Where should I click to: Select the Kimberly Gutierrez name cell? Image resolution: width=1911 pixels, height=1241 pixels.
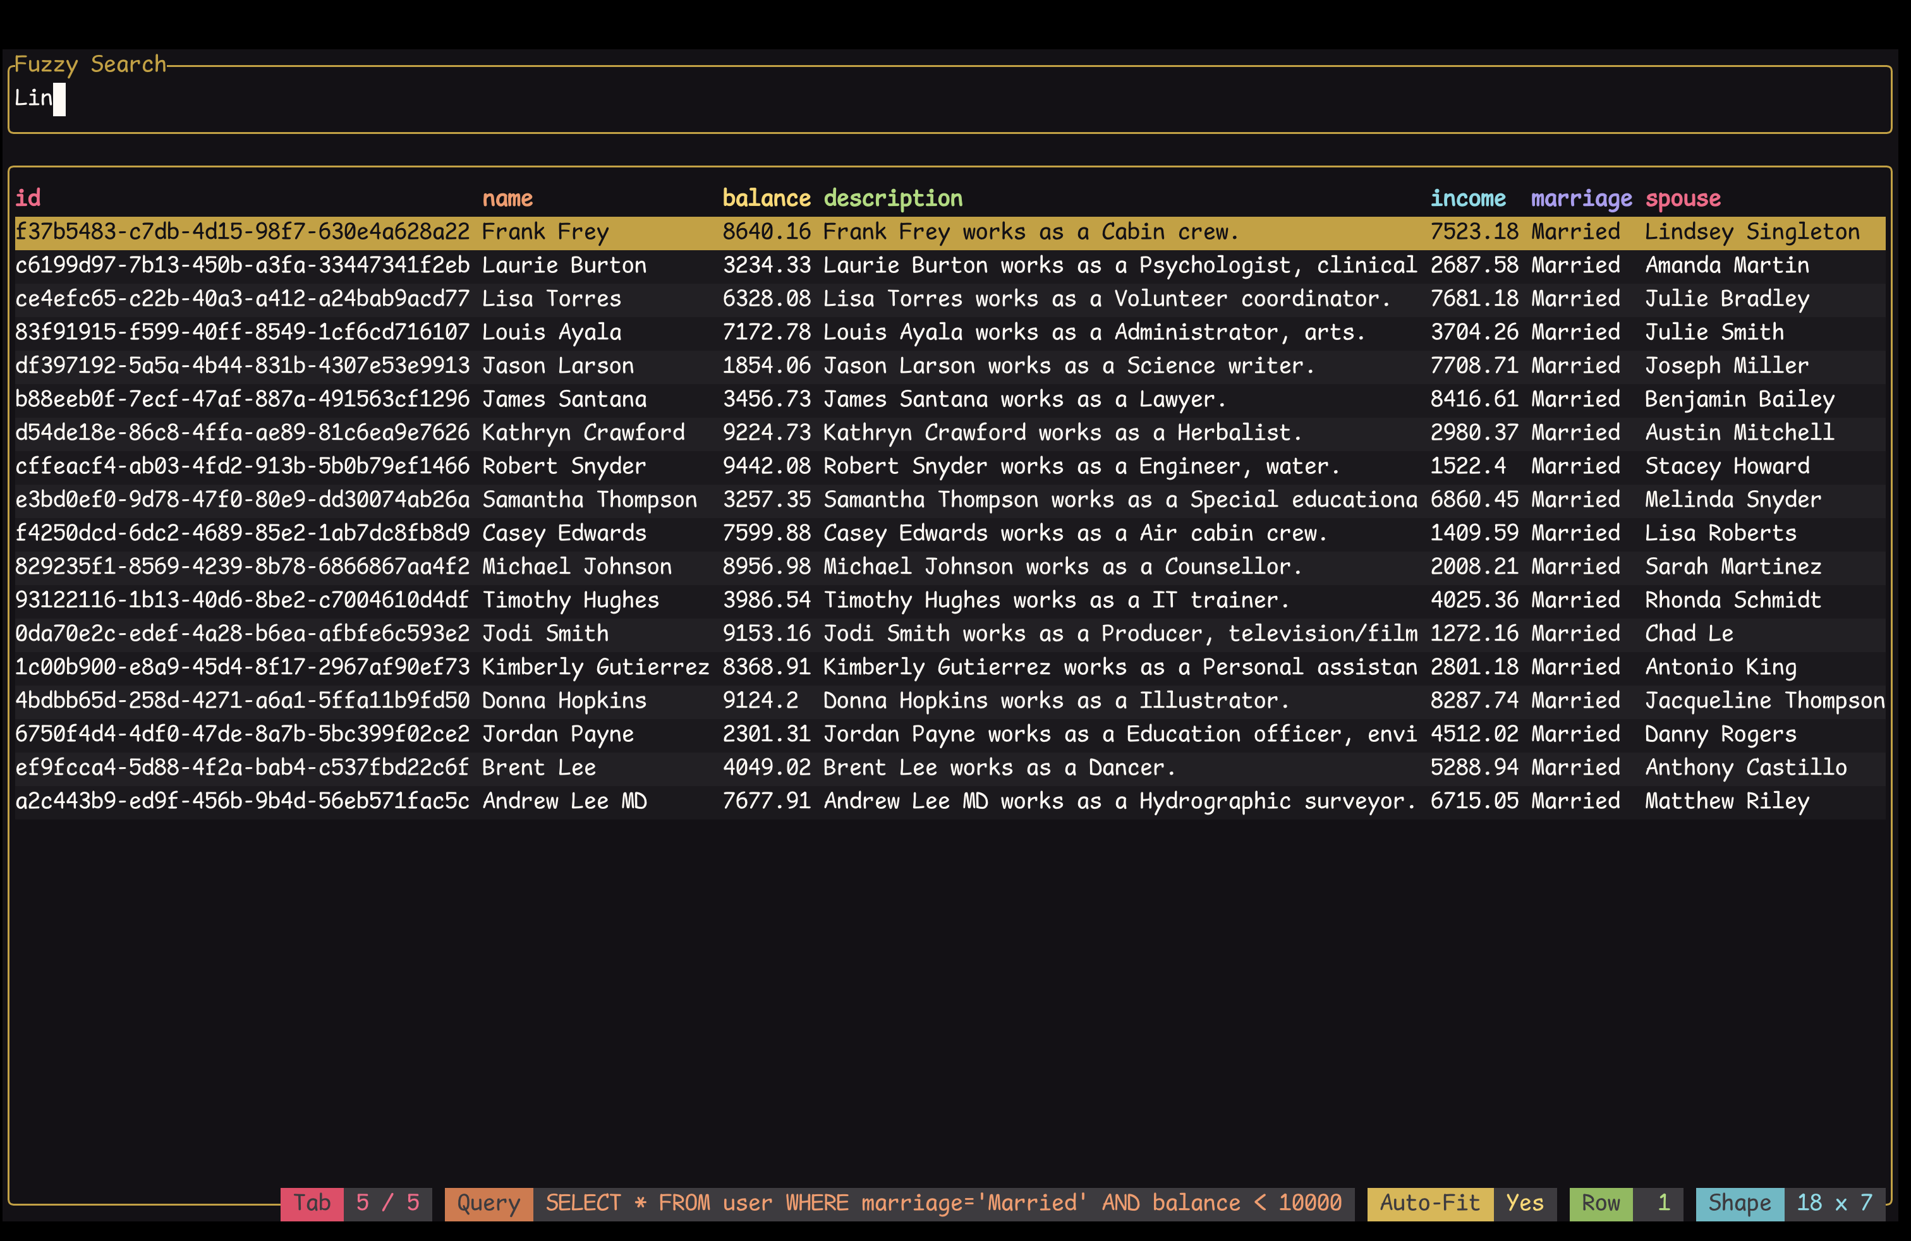596,667
